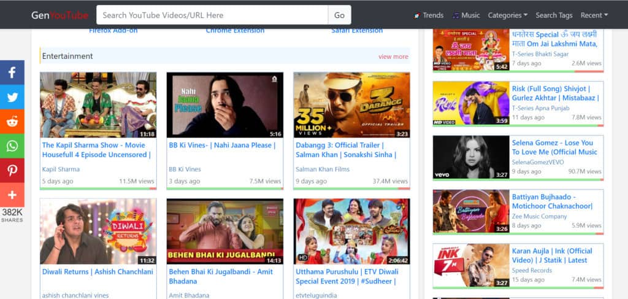628x299 pixels.
Task: Open Karan Aujla Ink sidebar thumbnail
Action: (x=471, y=265)
